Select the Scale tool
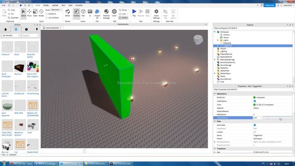 tap(35, 13)
